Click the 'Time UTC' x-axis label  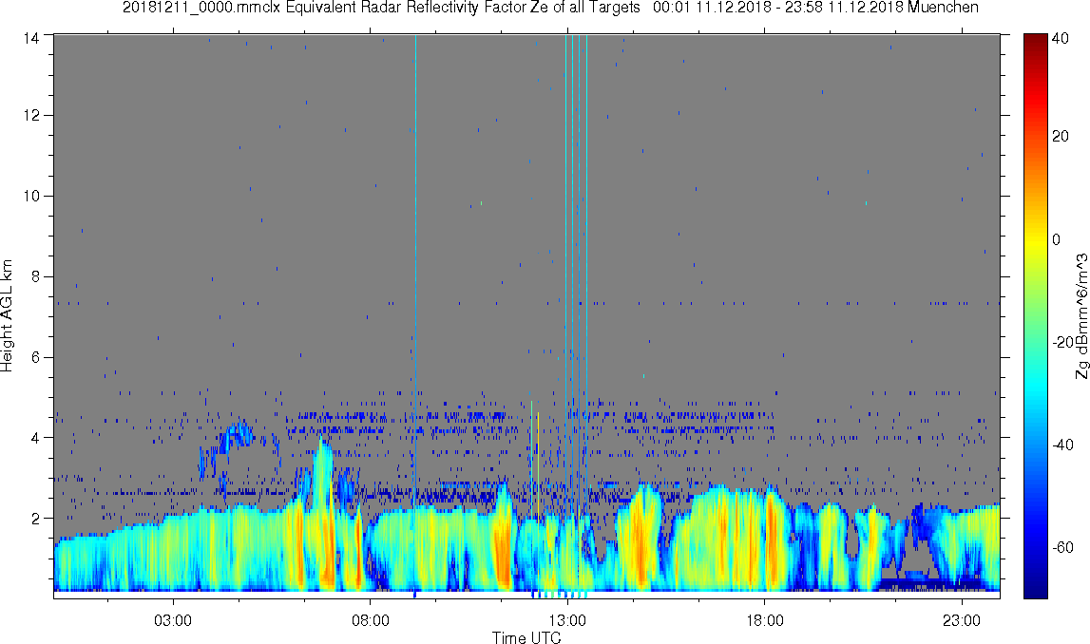coord(526,637)
